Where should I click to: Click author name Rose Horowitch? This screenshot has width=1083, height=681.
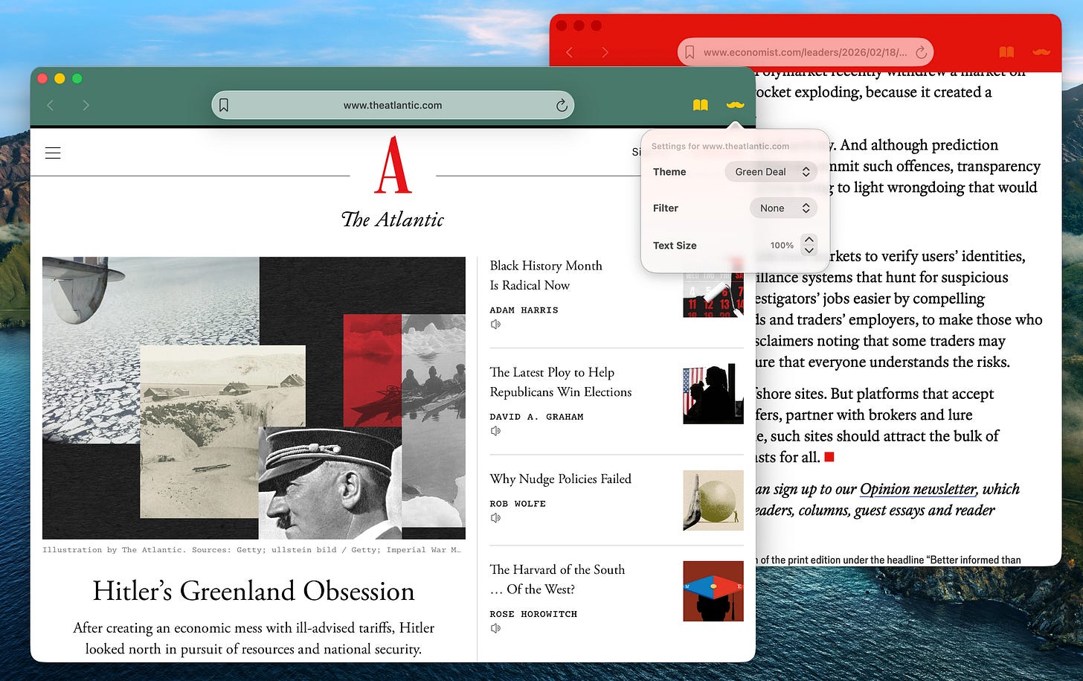[533, 614]
